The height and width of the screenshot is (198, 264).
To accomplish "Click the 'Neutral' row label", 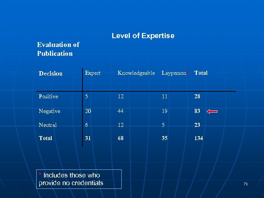I will [48, 125].
